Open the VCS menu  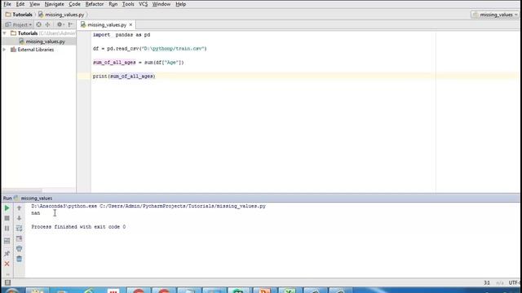click(x=144, y=4)
